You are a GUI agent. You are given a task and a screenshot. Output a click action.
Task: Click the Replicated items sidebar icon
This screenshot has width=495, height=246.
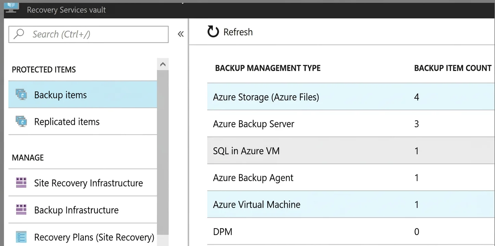click(x=21, y=121)
